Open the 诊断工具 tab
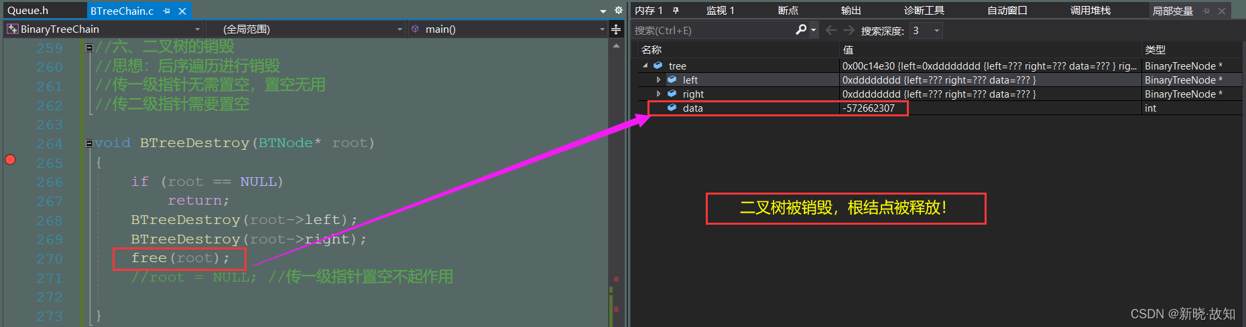1246x327 pixels. (924, 11)
